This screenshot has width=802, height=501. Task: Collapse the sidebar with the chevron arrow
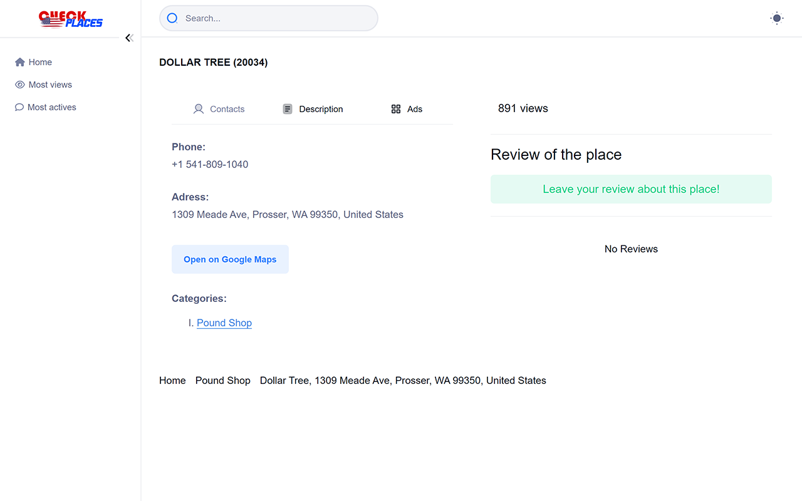128,38
